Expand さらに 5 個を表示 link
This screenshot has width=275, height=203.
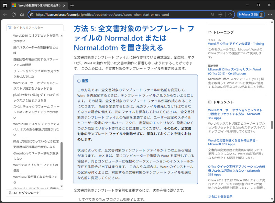pos(220,197)
